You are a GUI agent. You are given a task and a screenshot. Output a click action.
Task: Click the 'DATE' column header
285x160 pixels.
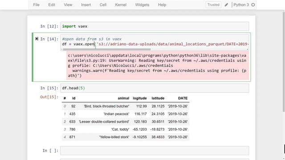click(183, 98)
